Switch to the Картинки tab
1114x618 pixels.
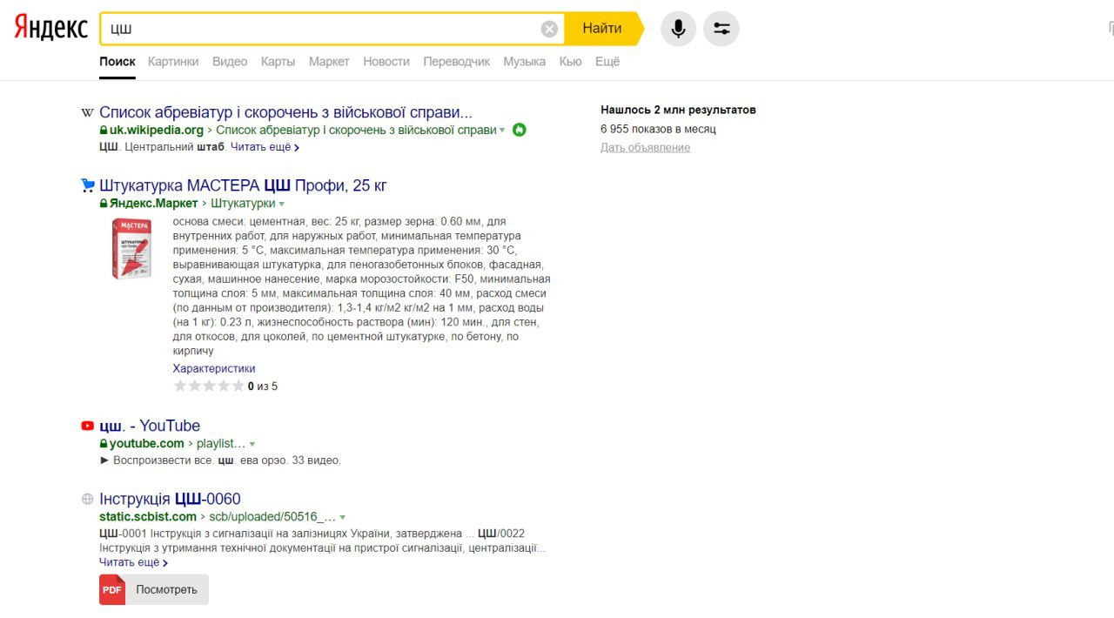pyautogui.click(x=173, y=62)
